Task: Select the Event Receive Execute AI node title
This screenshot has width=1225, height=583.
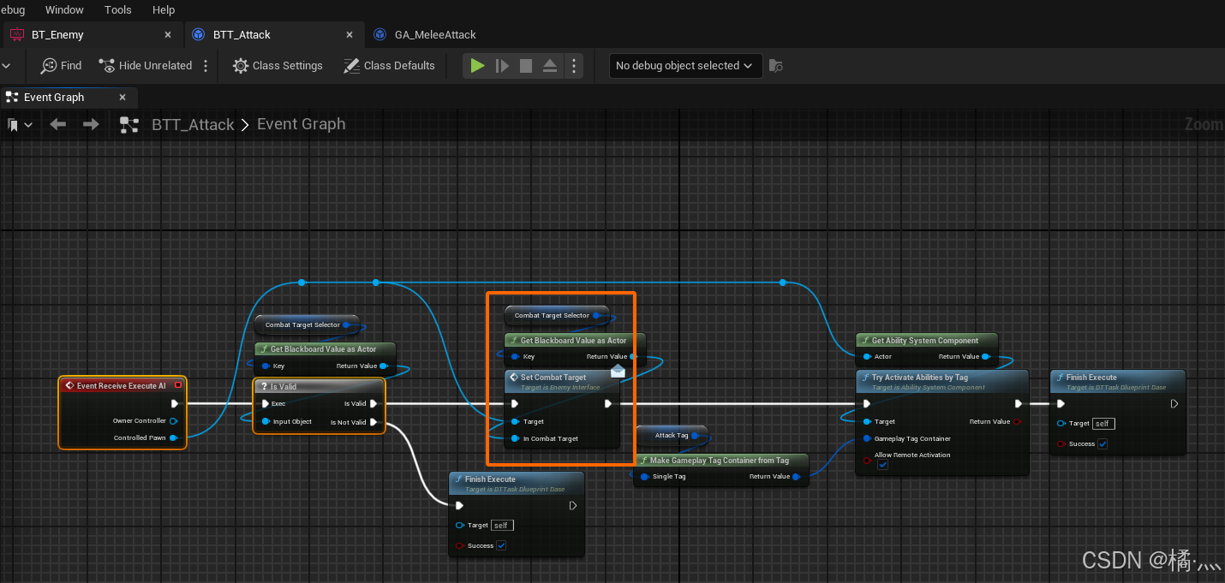Action: coord(120,386)
